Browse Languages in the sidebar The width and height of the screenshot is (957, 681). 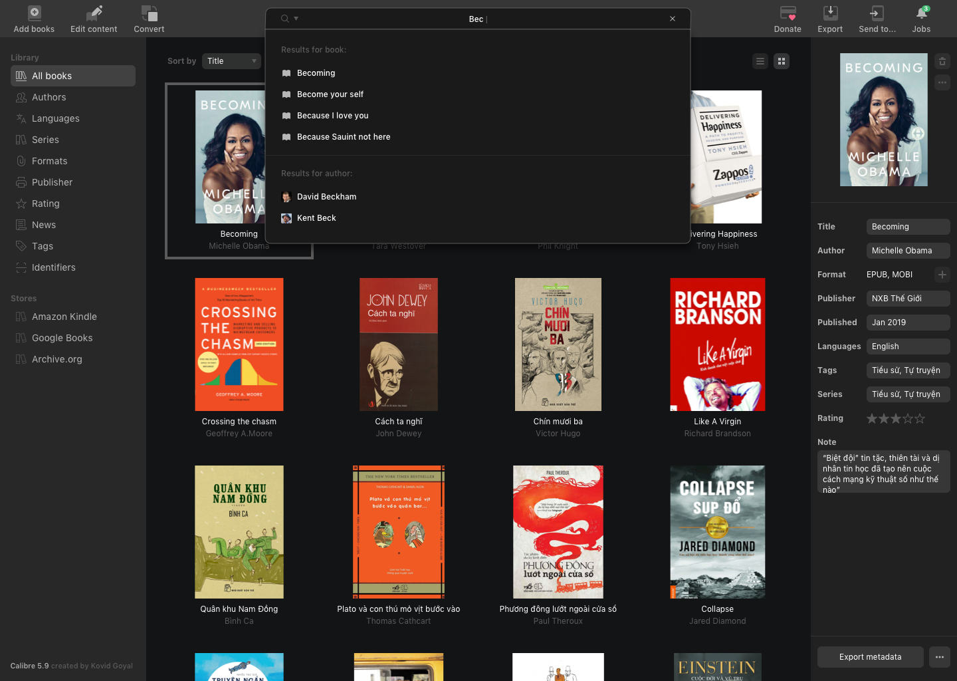(x=73, y=118)
